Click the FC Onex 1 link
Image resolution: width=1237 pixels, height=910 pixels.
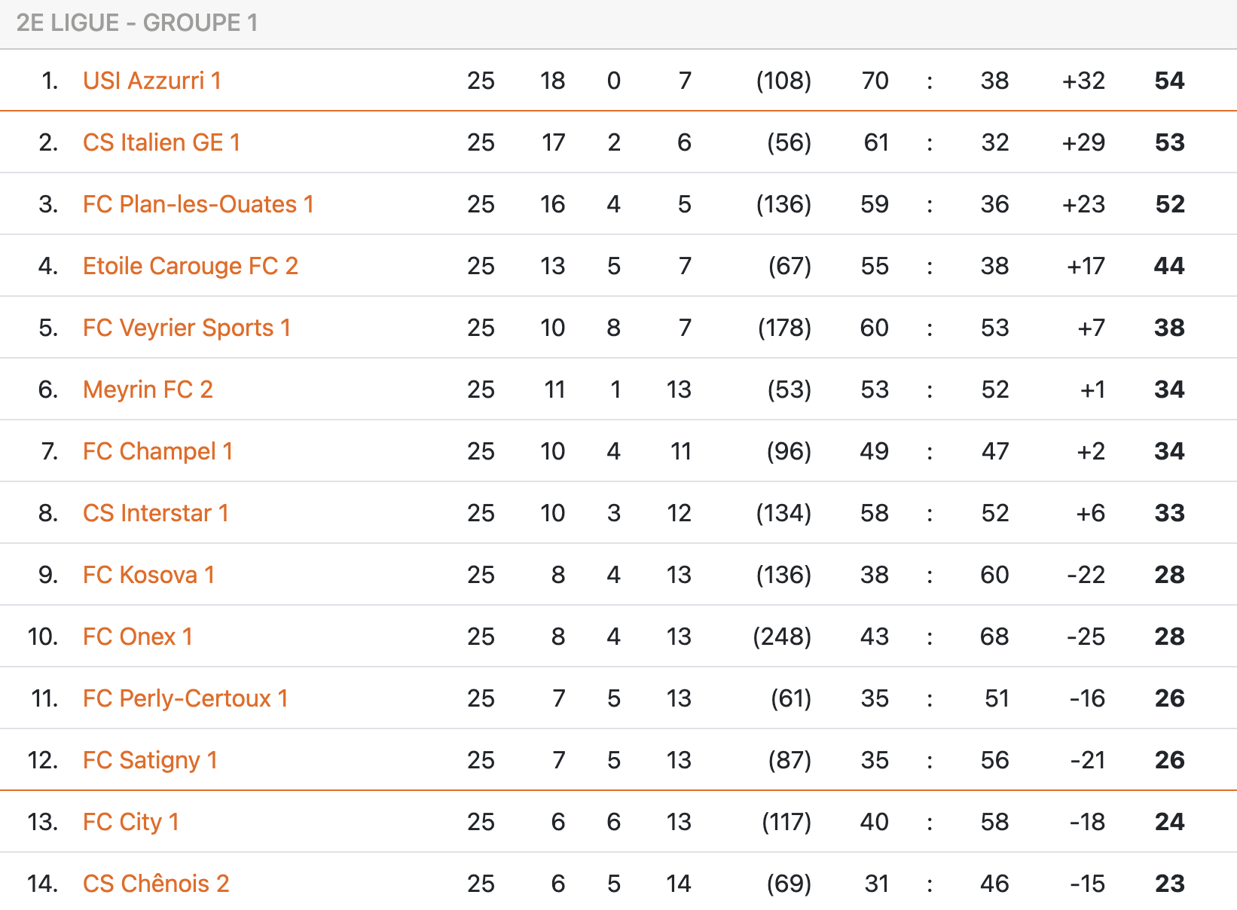(137, 637)
